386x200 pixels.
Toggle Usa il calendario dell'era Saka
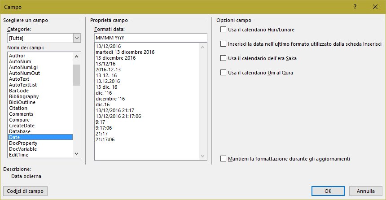point(224,58)
